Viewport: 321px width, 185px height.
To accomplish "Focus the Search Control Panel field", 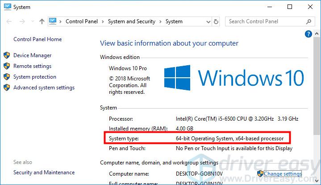I will pyautogui.click(x=270, y=21).
